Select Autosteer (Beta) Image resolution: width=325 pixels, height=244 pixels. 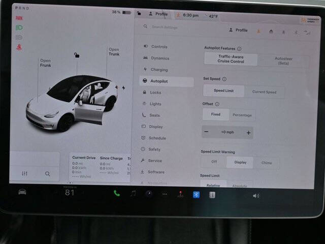(x=283, y=61)
